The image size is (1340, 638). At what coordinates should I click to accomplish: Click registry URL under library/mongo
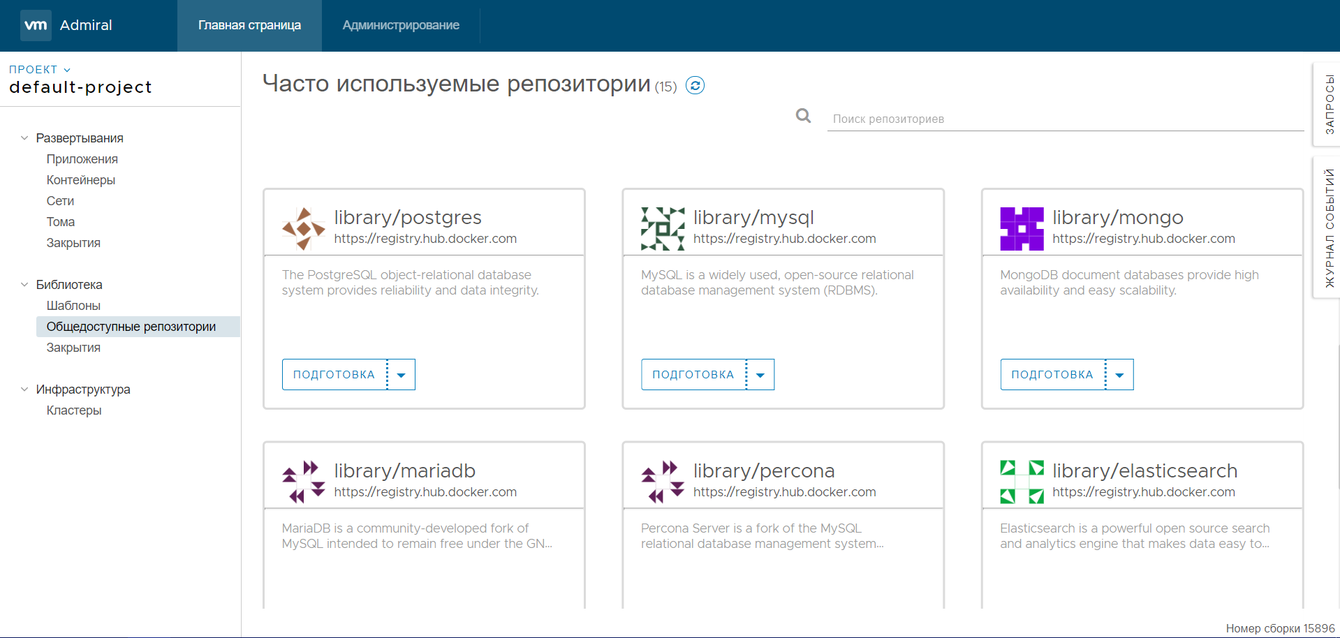tap(1144, 239)
